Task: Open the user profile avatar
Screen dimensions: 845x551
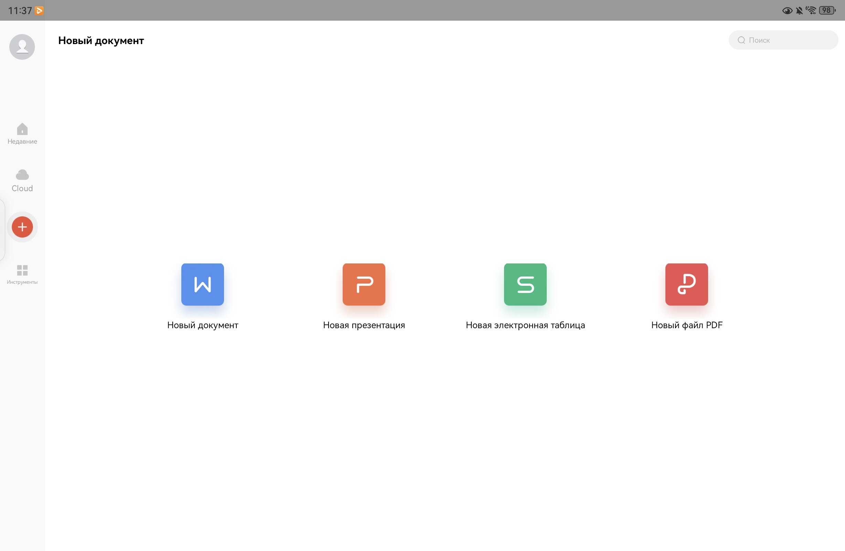Action: click(x=22, y=47)
